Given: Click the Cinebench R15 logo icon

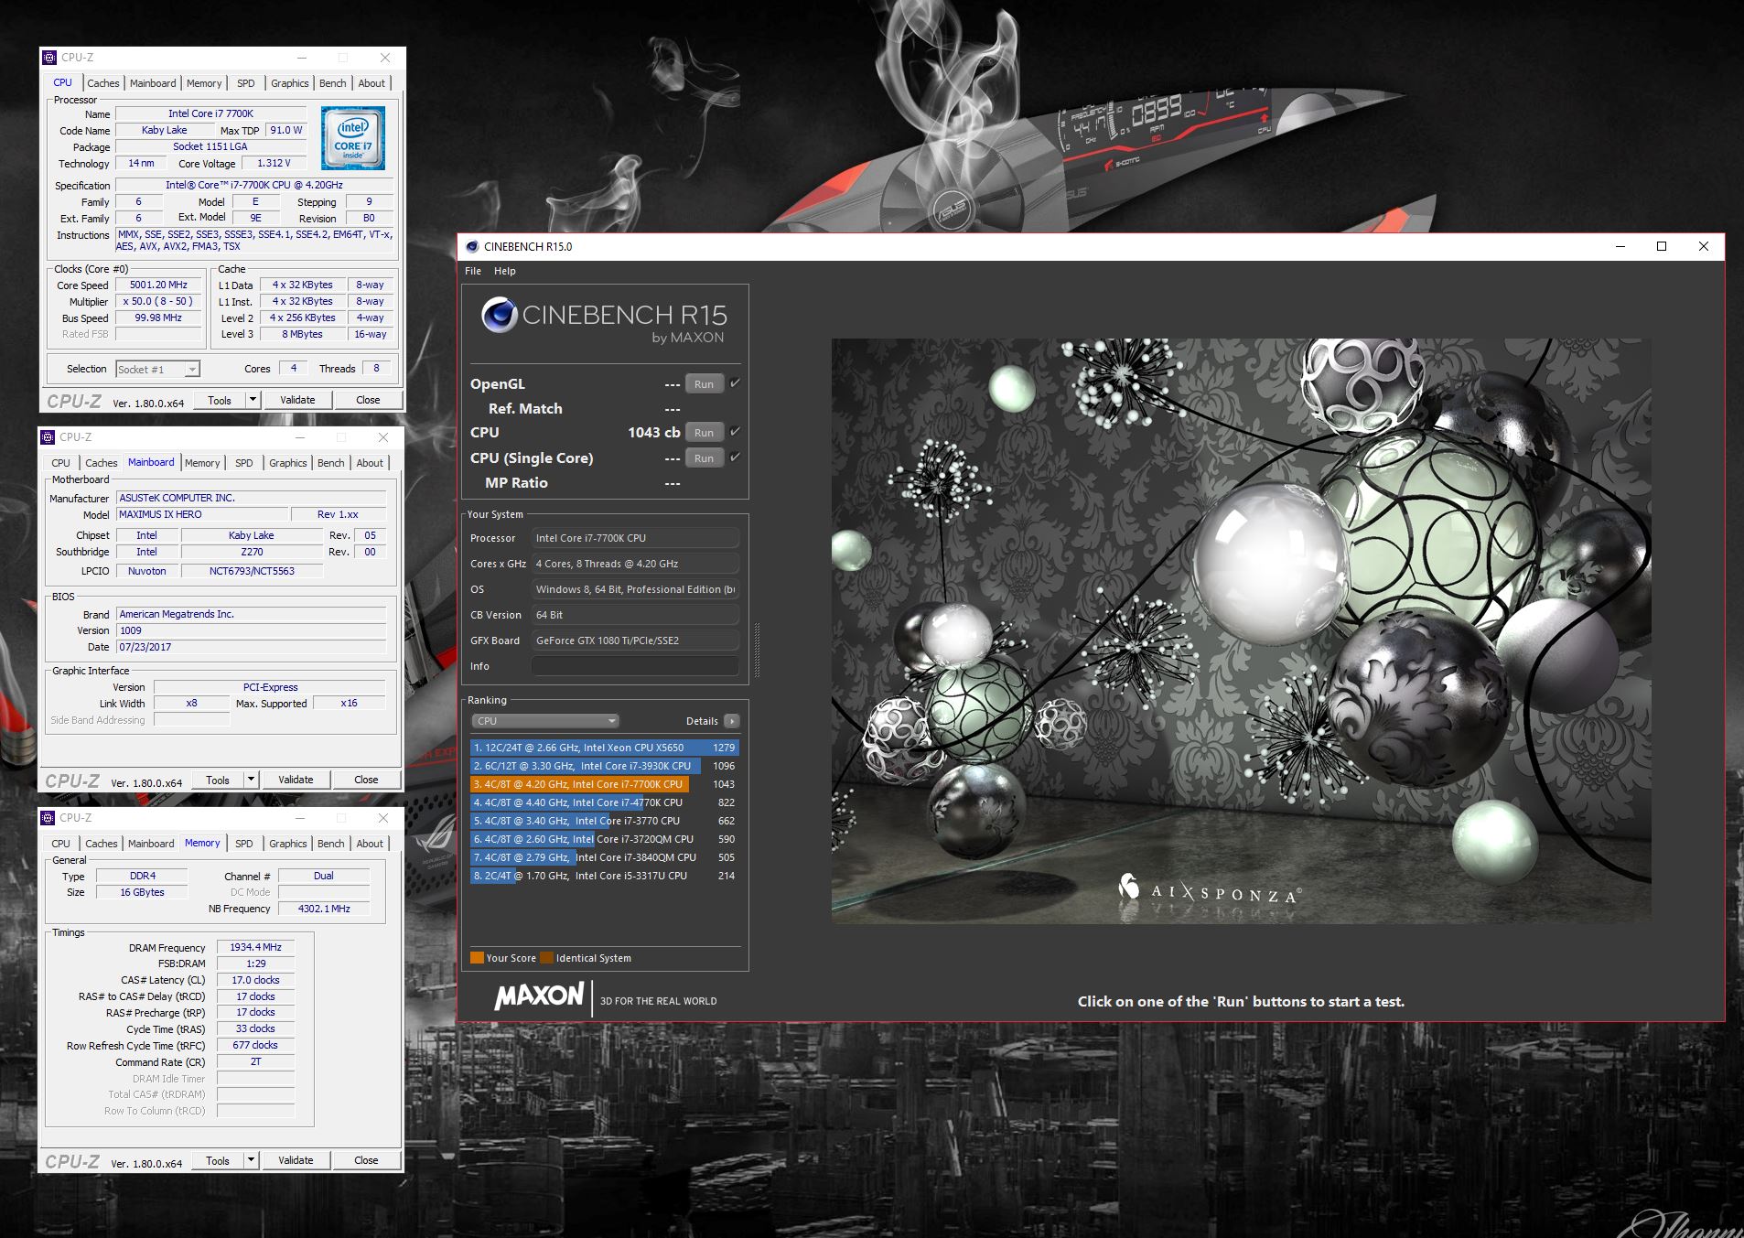Looking at the screenshot, I should (500, 315).
